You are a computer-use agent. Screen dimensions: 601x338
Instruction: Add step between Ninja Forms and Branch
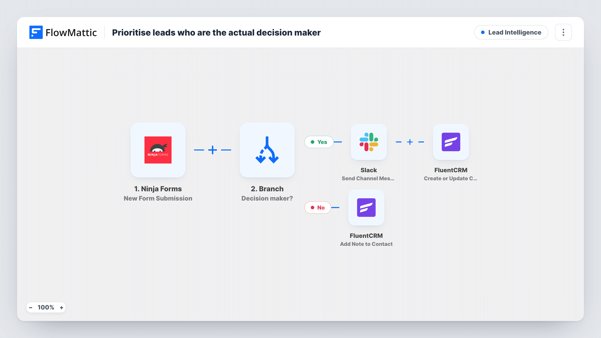213,150
